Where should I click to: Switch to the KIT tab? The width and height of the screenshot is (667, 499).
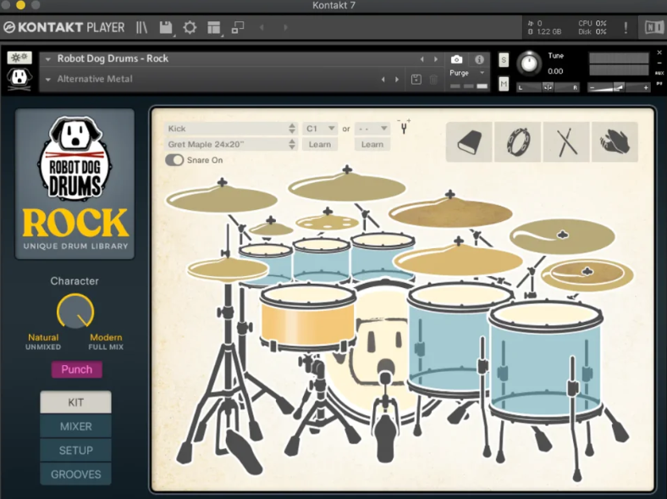[x=75, y=402]
